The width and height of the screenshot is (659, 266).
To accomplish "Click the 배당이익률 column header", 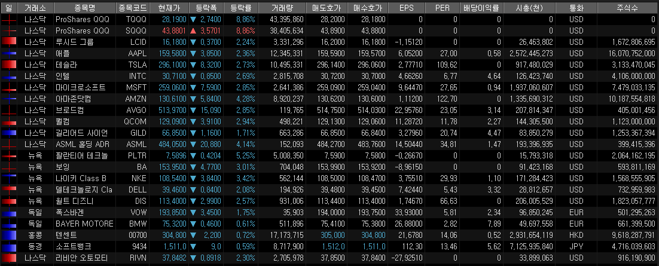I will click(x=481, y=7).
